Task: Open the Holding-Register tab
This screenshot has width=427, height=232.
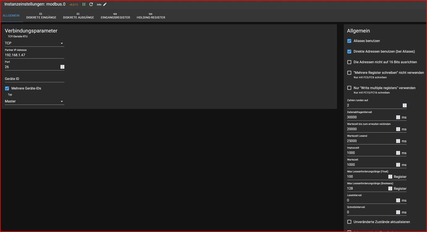Action: point(151,16)
